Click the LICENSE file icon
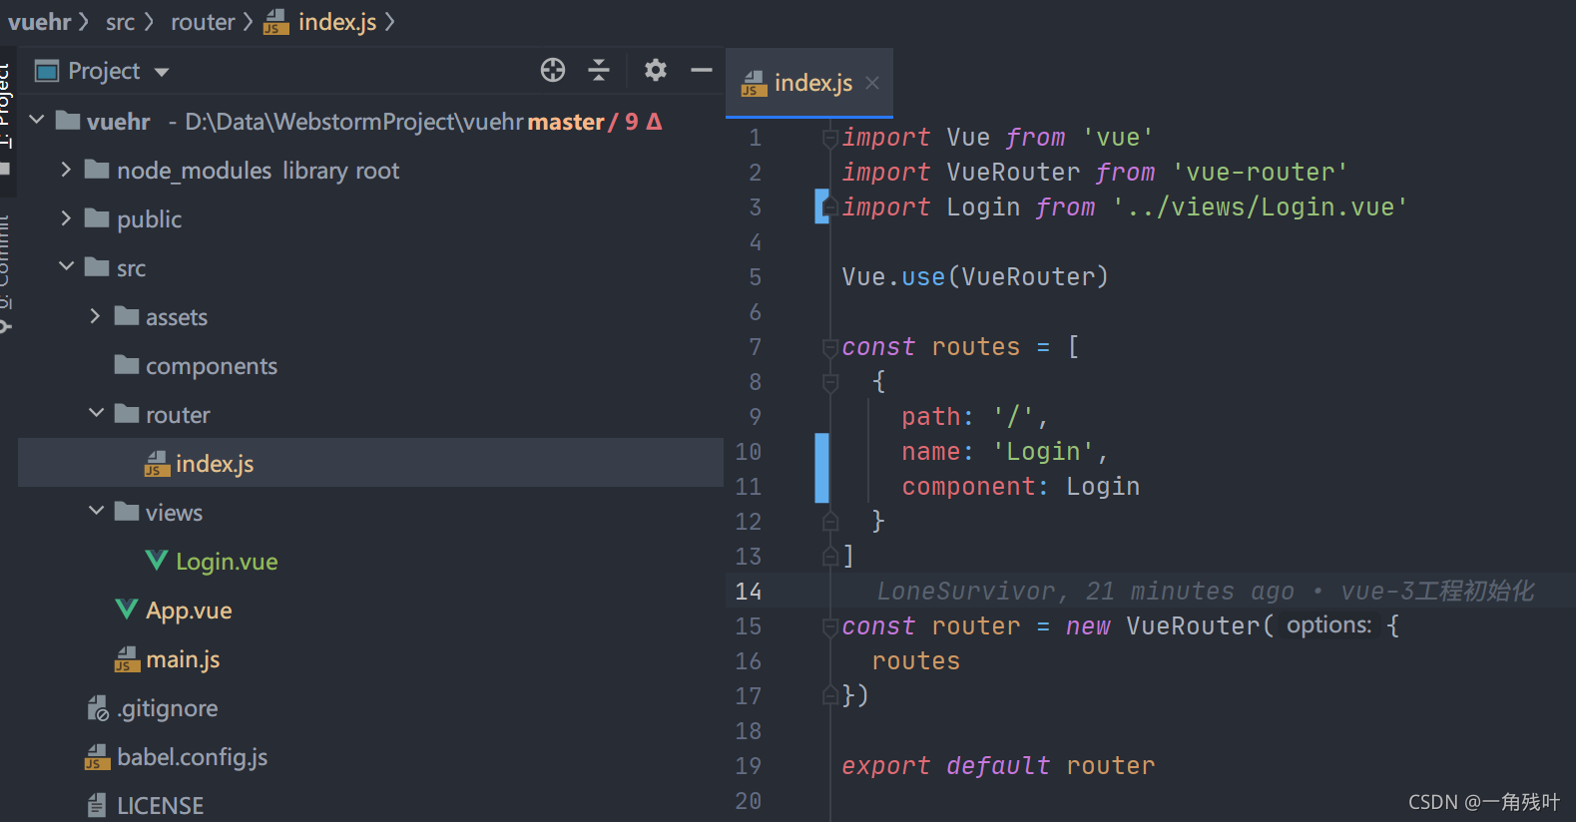The height and width of the screenshot is (822, 1576). point(97,805)
